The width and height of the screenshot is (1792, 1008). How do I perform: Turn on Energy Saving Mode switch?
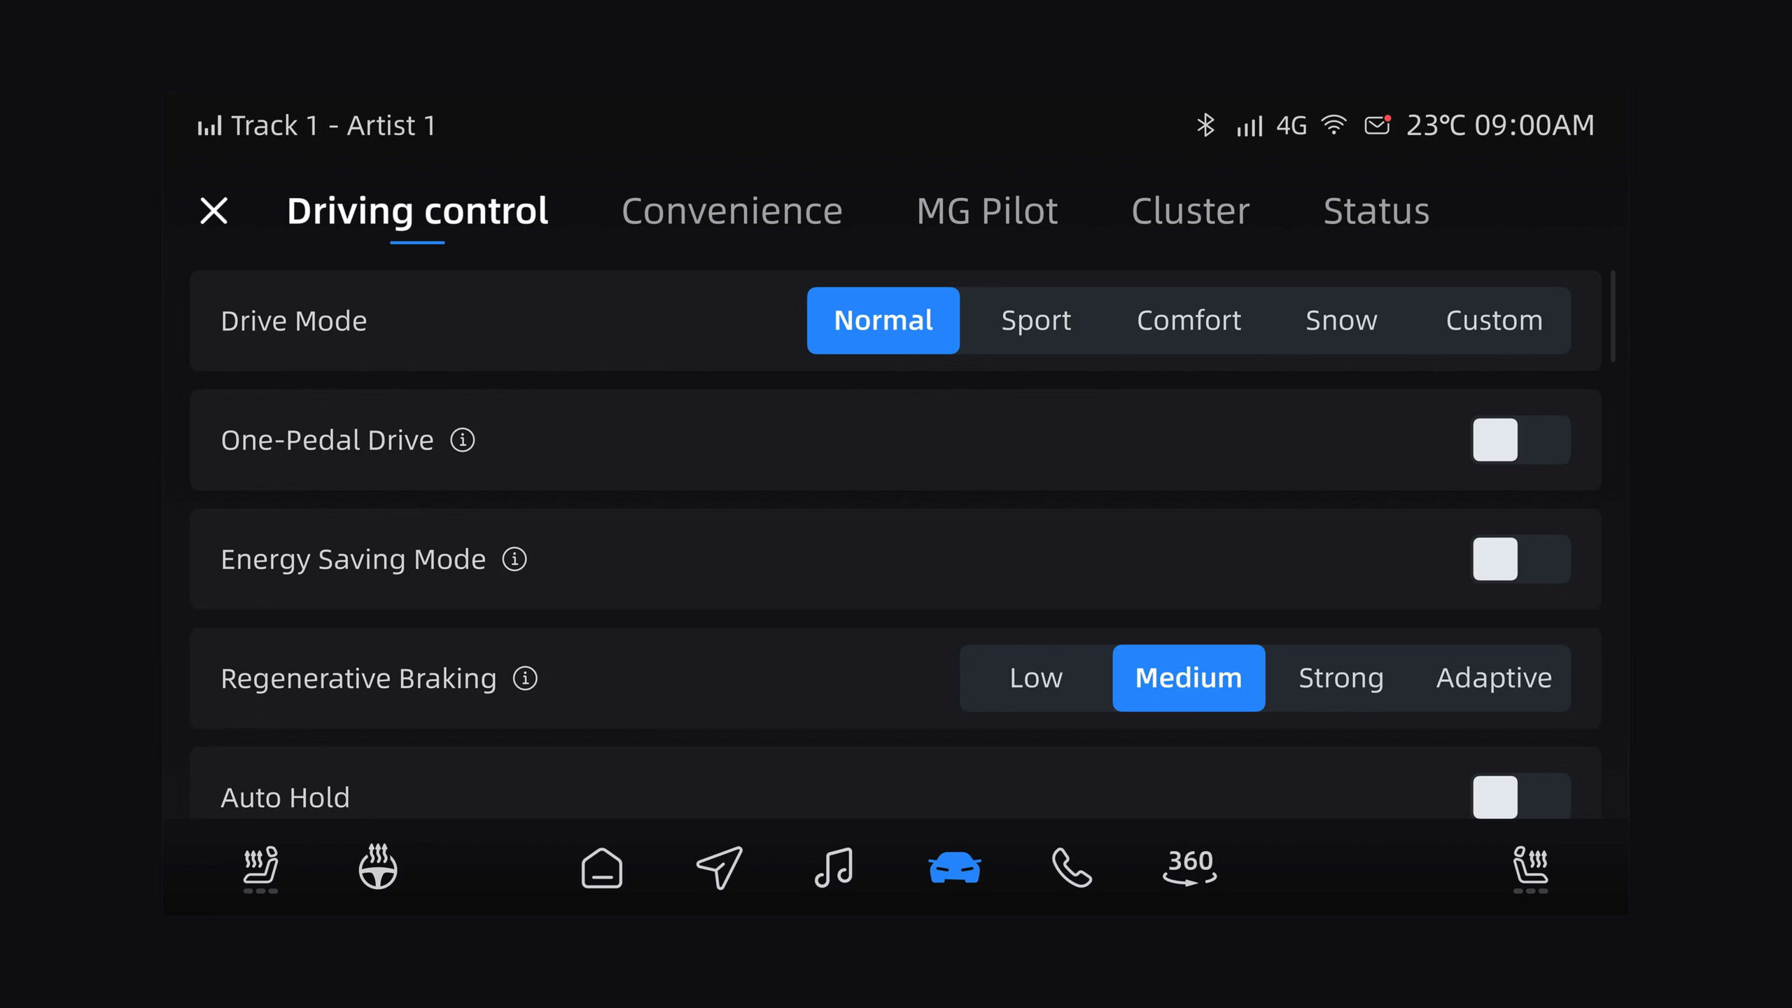click(1520, 559)
